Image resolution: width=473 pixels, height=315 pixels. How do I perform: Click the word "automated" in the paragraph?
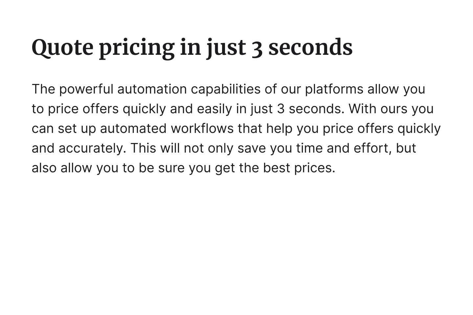[x=133, y=129]
